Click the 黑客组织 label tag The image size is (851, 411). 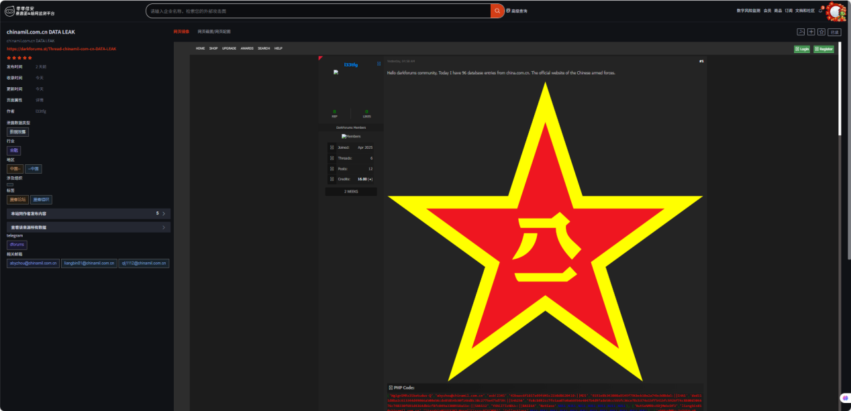[x=41, y=200]
